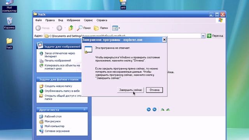249x140 pixels.
Task: Click Открыть общий доступ к этой папке
Action: (63, 97)
